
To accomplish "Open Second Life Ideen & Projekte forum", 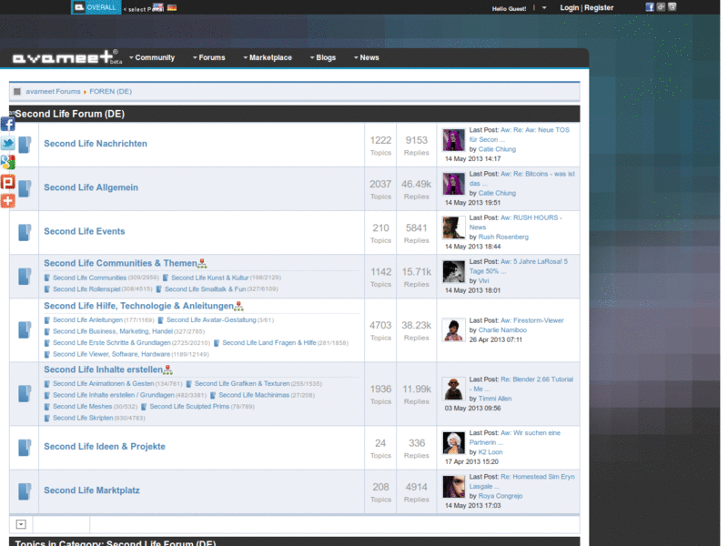I will [105, 446].
